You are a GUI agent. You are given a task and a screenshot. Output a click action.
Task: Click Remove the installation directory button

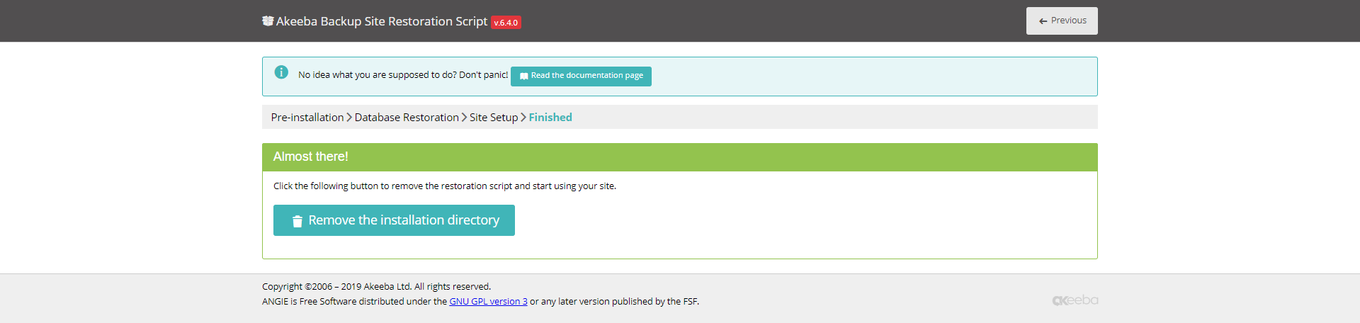[394, 220]
